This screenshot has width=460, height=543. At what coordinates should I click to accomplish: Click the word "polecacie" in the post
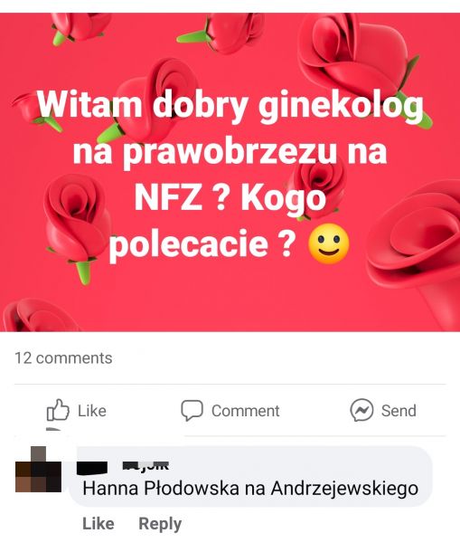click(189, 243)
